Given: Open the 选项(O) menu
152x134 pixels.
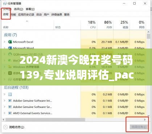Looking at the screenshot, I should [19, 9].
